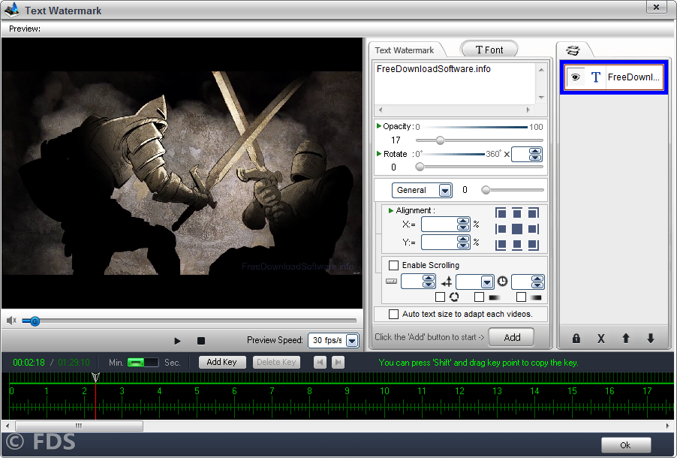Select the top-left alignment icon
Image resolution: width=677 pixels, height=458 pixels.
(501, 213)
